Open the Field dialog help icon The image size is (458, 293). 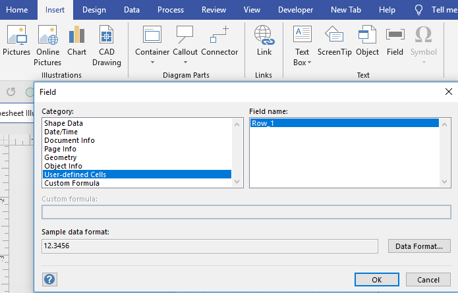coord(49,279)
